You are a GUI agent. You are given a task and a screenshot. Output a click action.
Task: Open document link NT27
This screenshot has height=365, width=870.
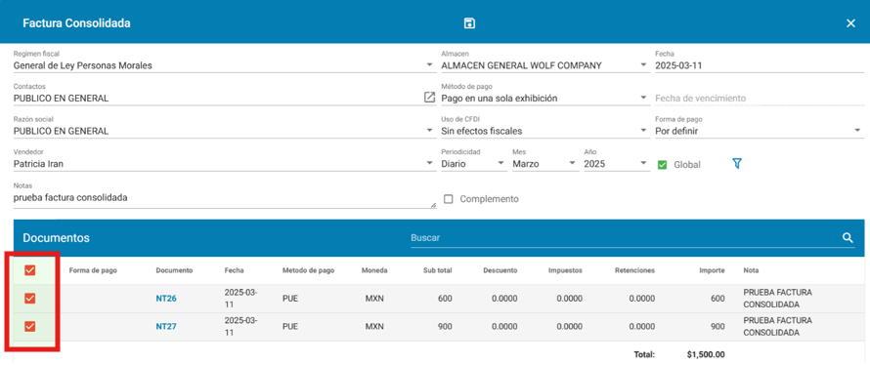tap(166, 326)
